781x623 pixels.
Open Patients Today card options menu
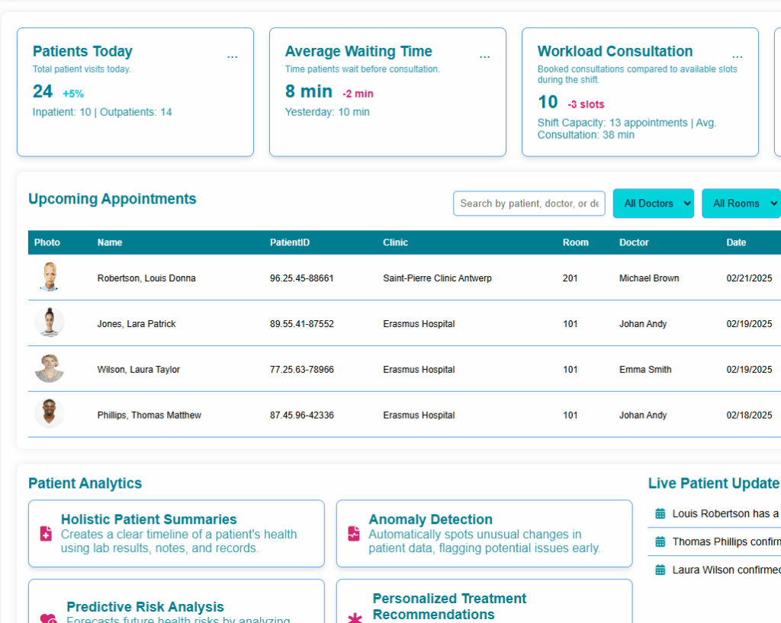(x=232, y=56)
